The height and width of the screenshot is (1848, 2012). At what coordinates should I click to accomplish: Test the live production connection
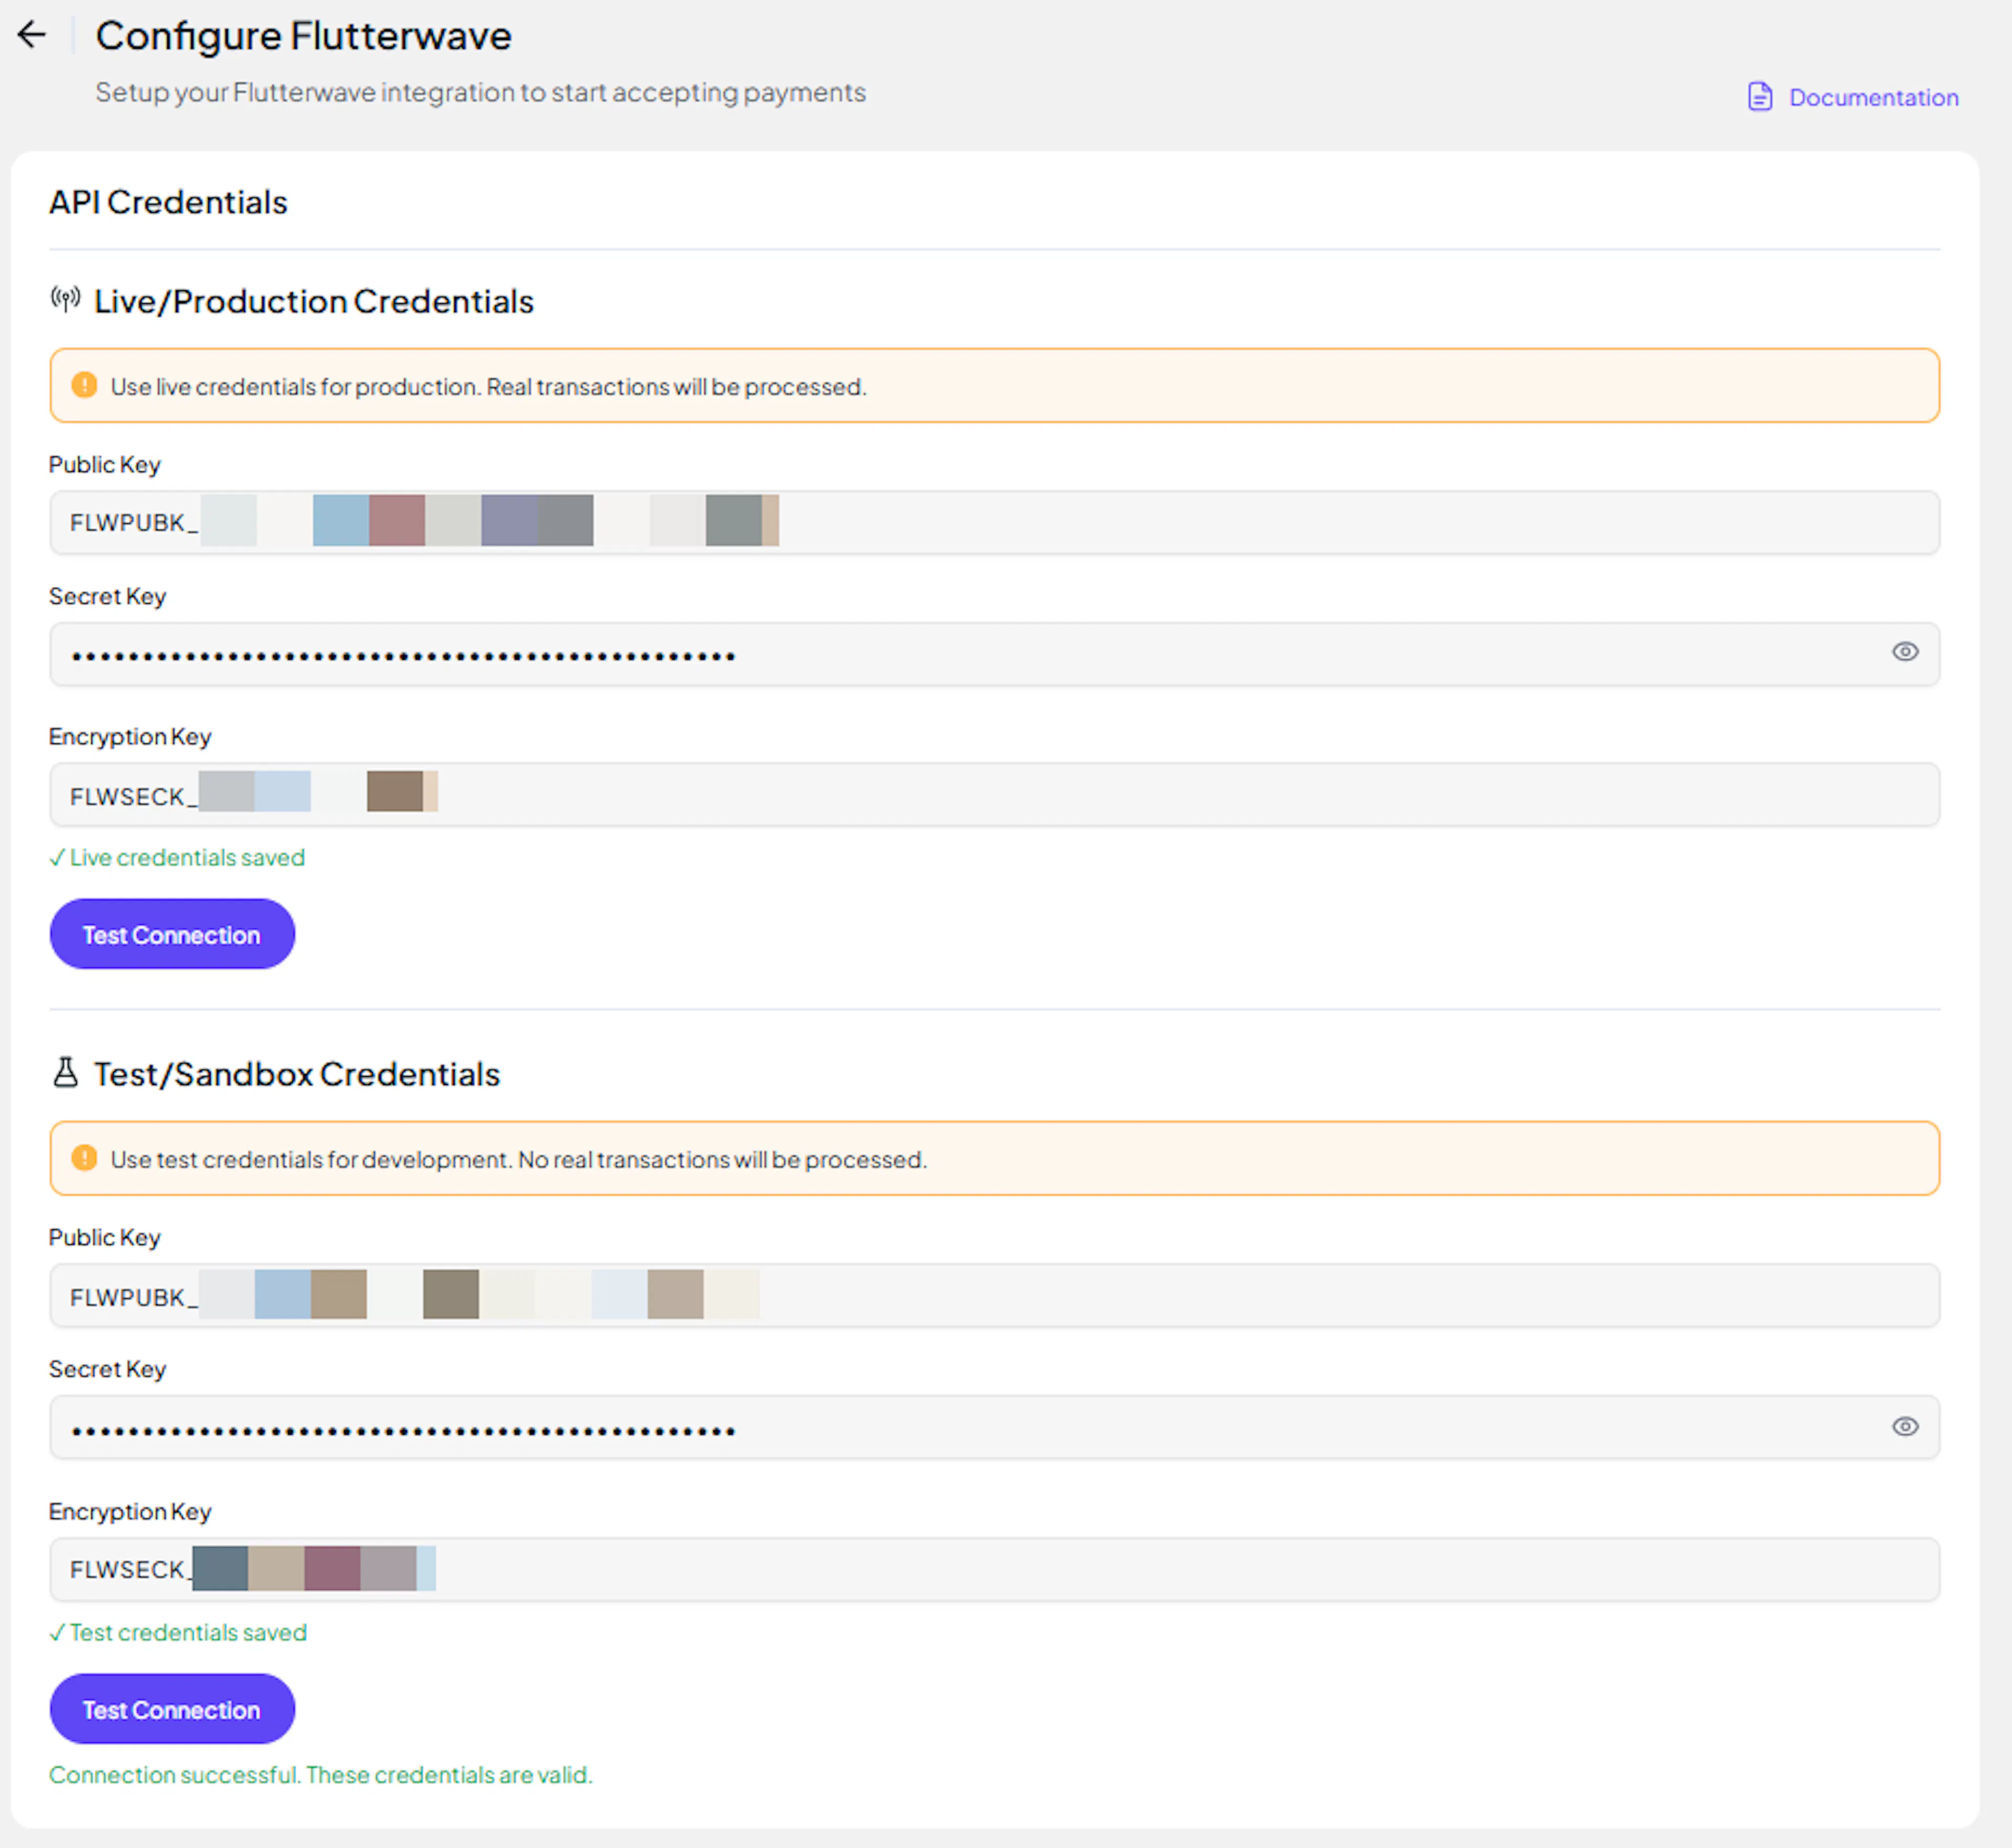coord(172,934)
